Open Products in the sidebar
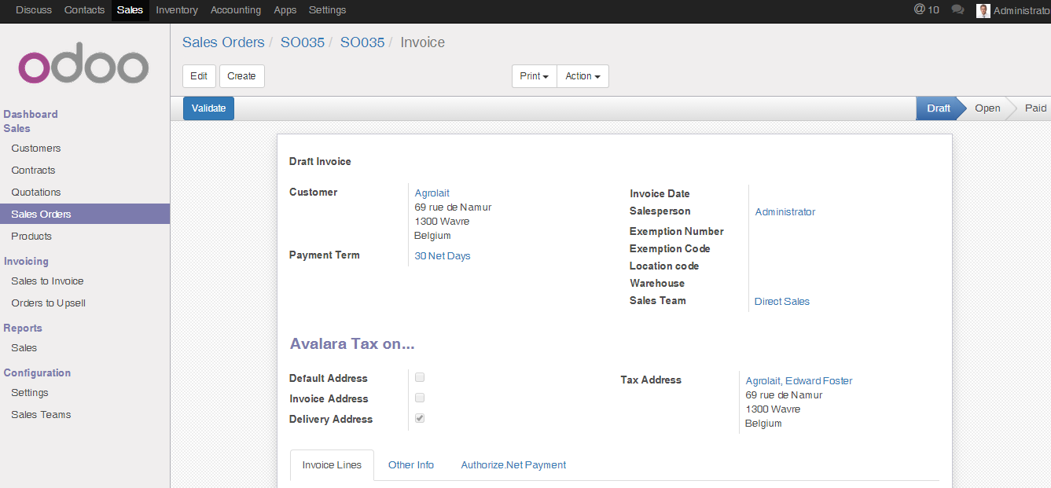The image size is (1051, 488). [x=31, y=237]
